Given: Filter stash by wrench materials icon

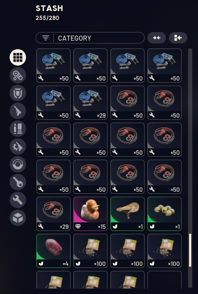Looking at the screenshot, I should 18,200.
